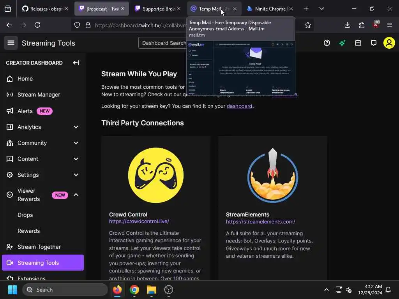The height and width of the screenshot is (299, 399).
Task: Click the Temp Mail tab preview thumbnail
Action: [241, 68]
